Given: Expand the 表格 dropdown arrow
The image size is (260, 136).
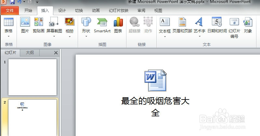Looking at the screenshot, I should coord(8,37).
